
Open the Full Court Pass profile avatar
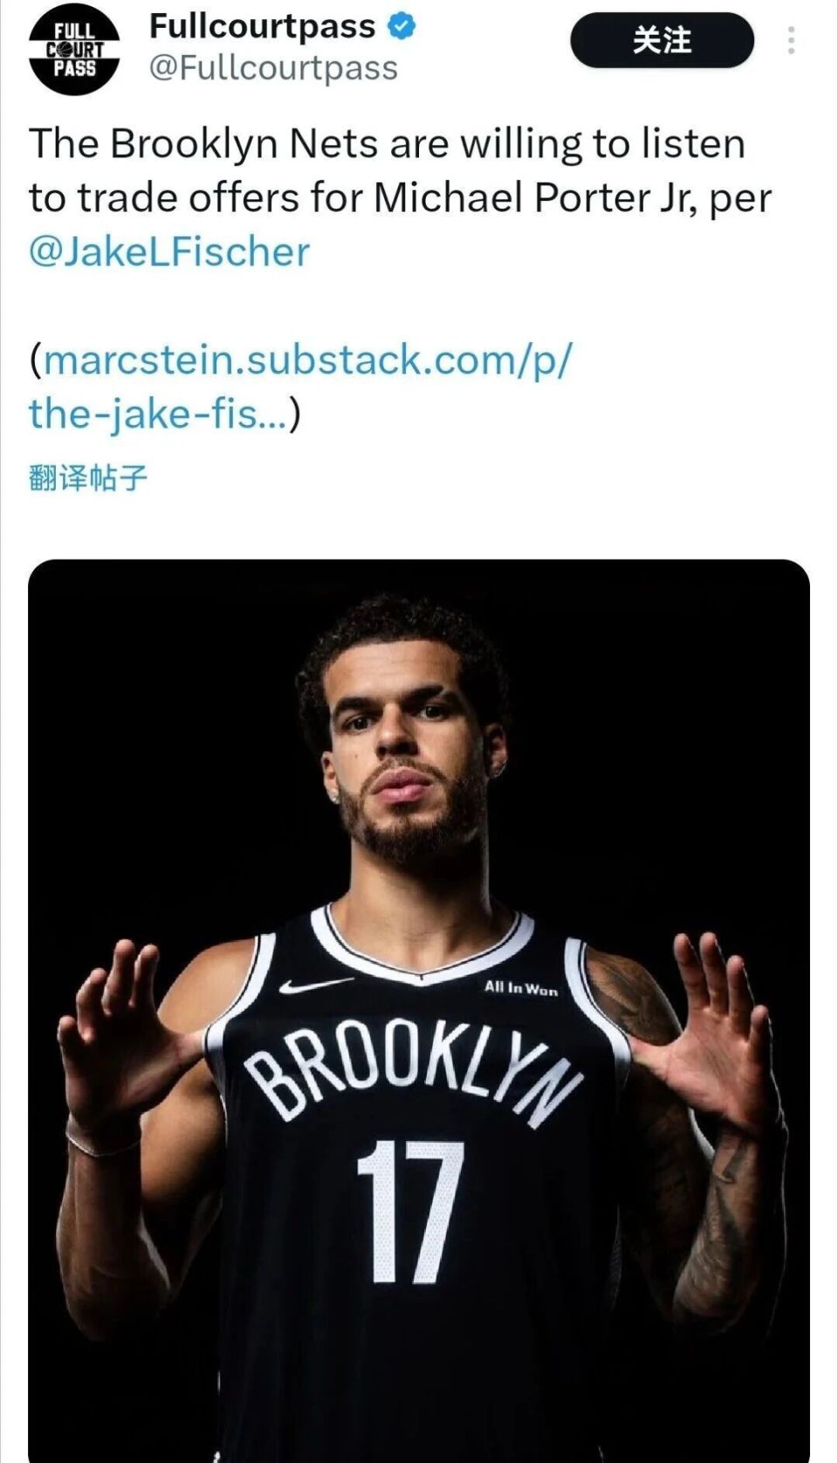tap(74, 51)
